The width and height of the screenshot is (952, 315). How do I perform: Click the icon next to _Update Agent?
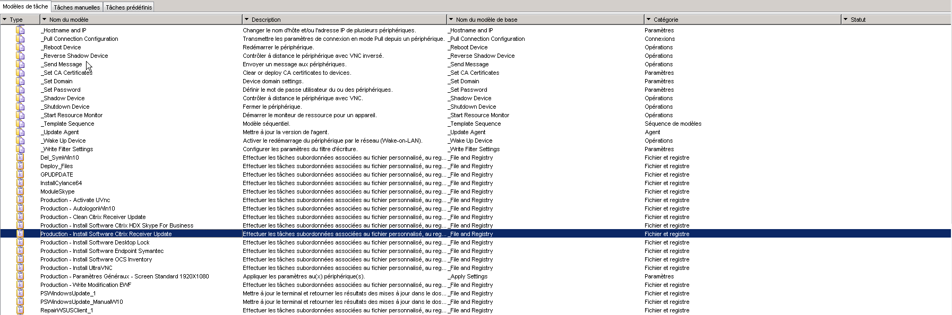point(20,132)
